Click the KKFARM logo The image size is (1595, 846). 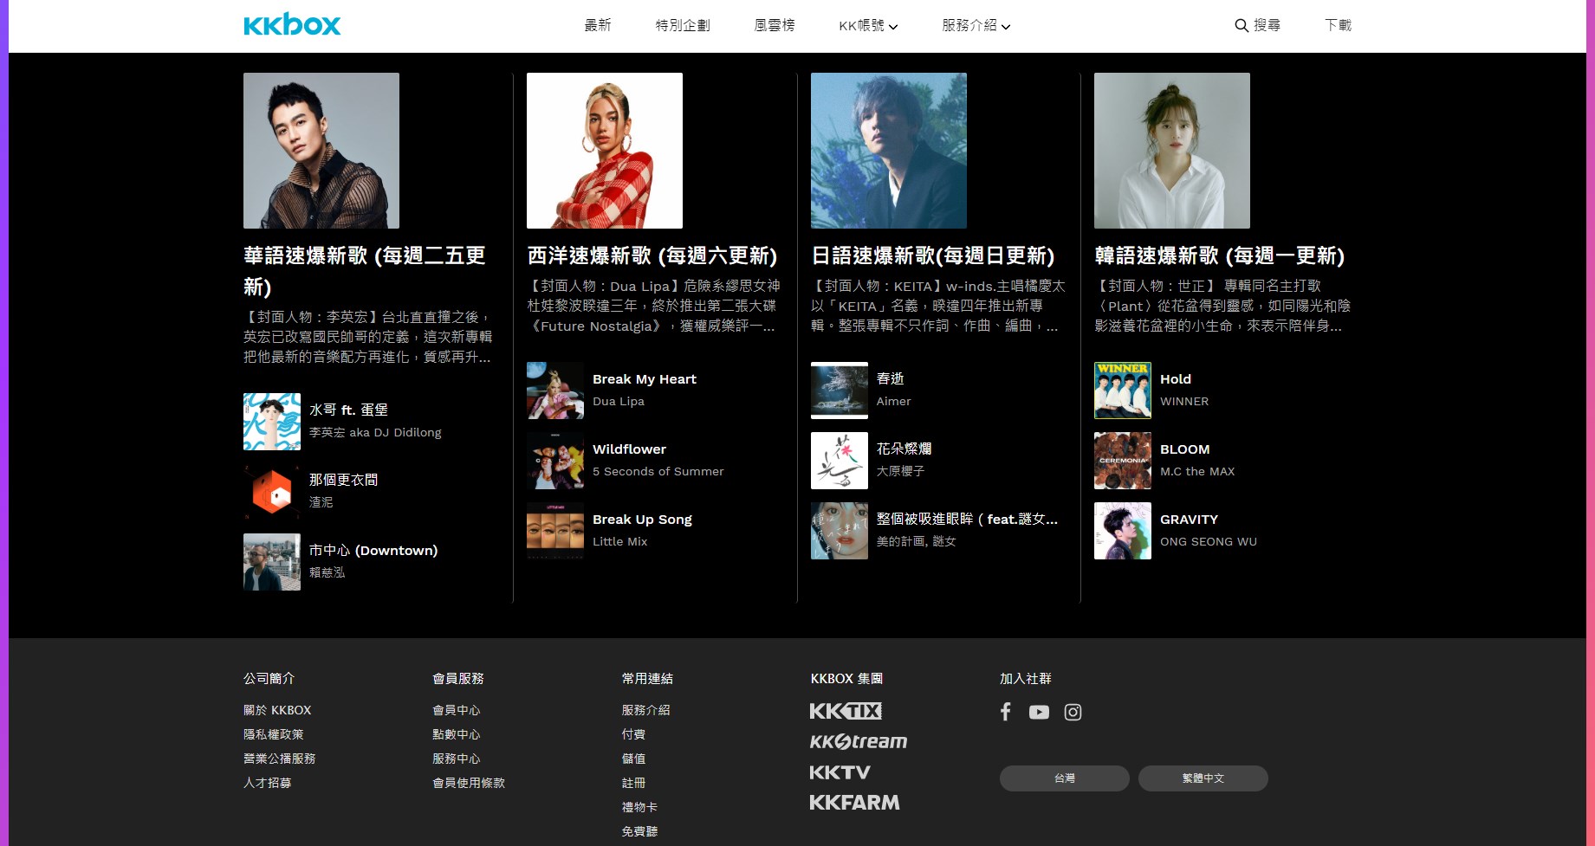(854, 803)
